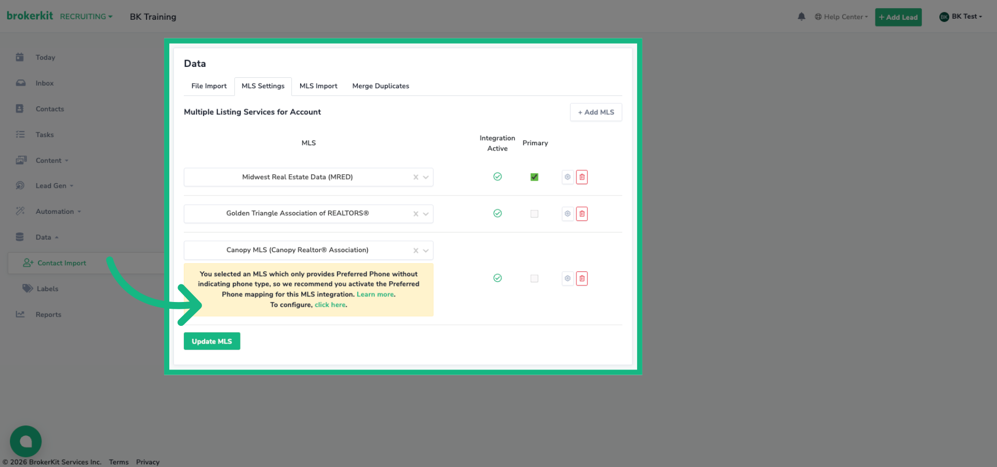This screenshot has height=467, width=997.
Task: Clear the Canopy MLS selection with X
Action: tap(415, 251)
